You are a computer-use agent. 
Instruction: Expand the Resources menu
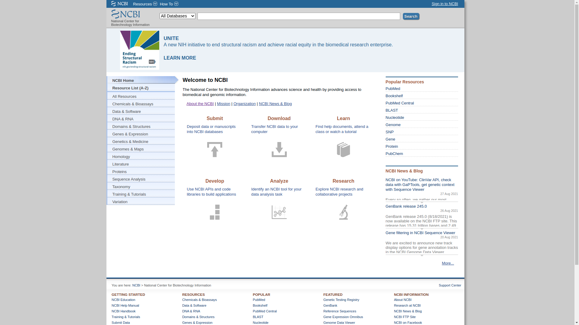(145, 4)
